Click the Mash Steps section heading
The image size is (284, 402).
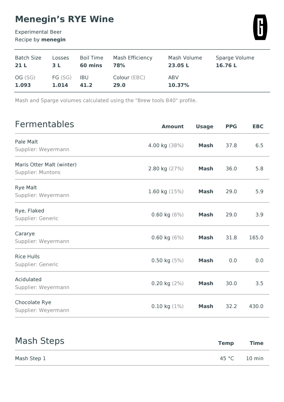[x=40, y=341]
